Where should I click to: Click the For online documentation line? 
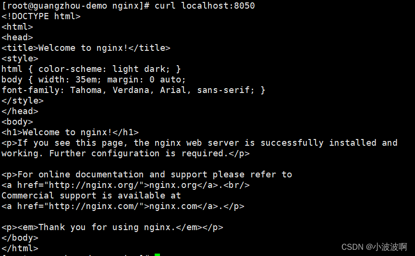(146, 175)
